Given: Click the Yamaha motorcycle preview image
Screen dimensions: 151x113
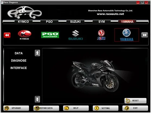Looking at the screenshot, I should click(95, 76).
